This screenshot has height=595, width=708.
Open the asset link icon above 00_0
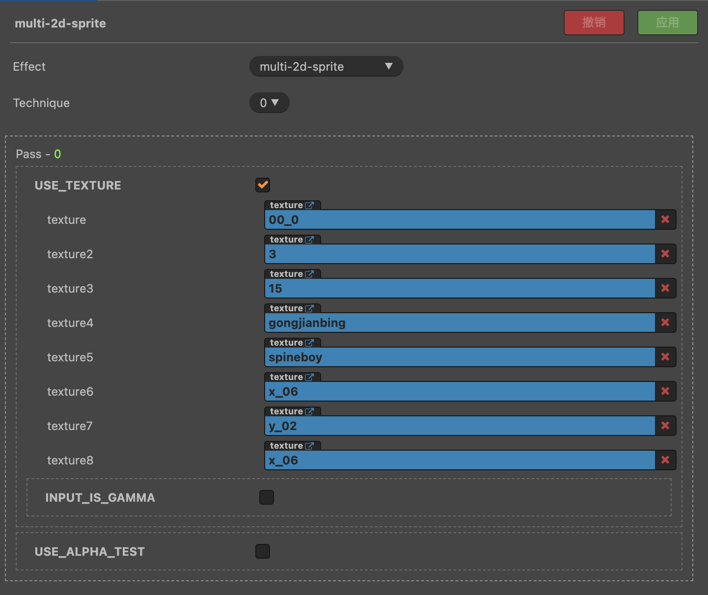point(309,205)
